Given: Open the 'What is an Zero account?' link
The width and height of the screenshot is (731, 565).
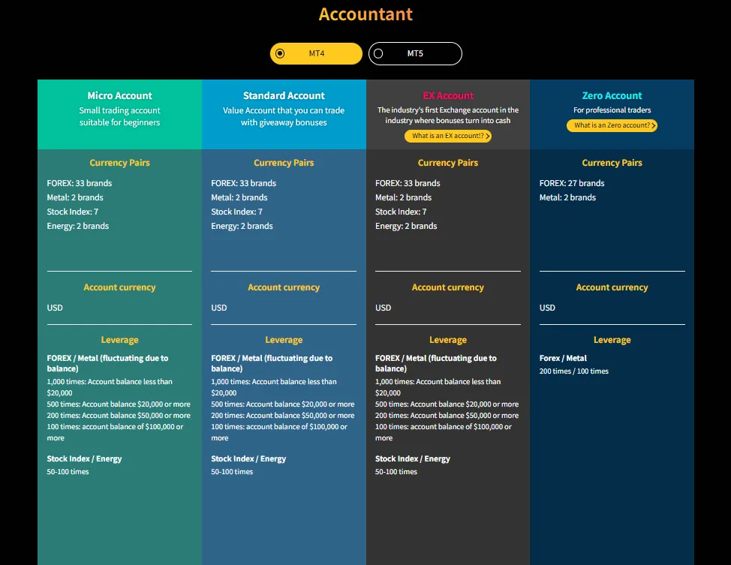Looking at the screenshot, I should (611, 126).
